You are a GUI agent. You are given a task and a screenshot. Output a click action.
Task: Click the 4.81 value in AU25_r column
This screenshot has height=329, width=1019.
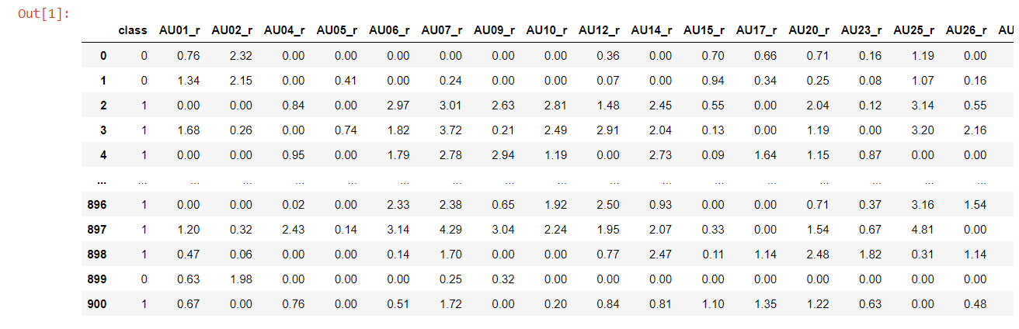(x=924, y=230)
